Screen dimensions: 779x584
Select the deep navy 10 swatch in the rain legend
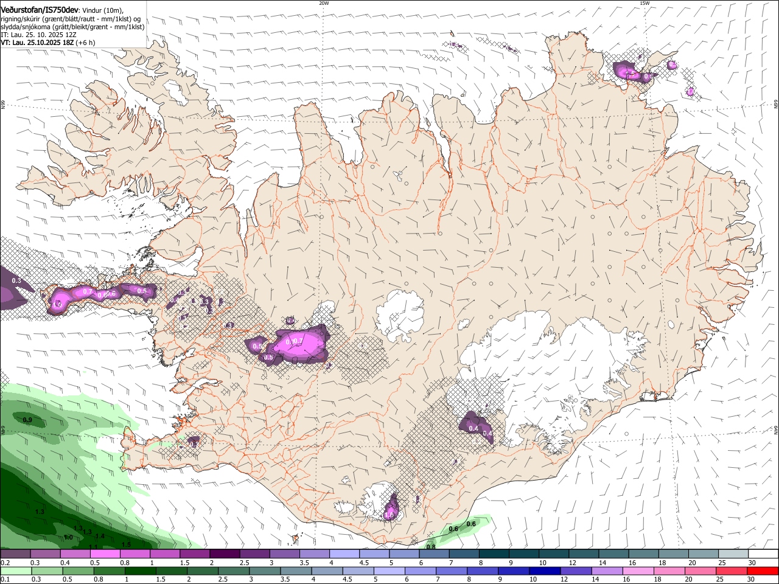coord(545,571)
